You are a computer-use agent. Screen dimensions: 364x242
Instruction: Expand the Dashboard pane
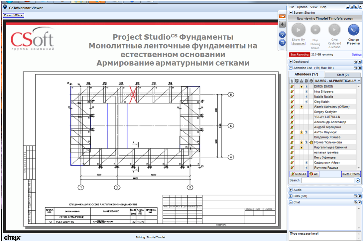291,62
